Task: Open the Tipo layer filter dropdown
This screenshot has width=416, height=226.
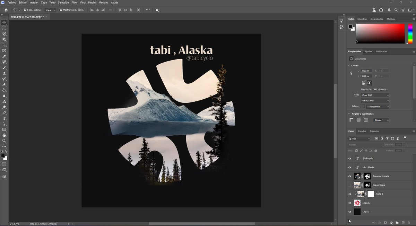Action: [359, 138]
